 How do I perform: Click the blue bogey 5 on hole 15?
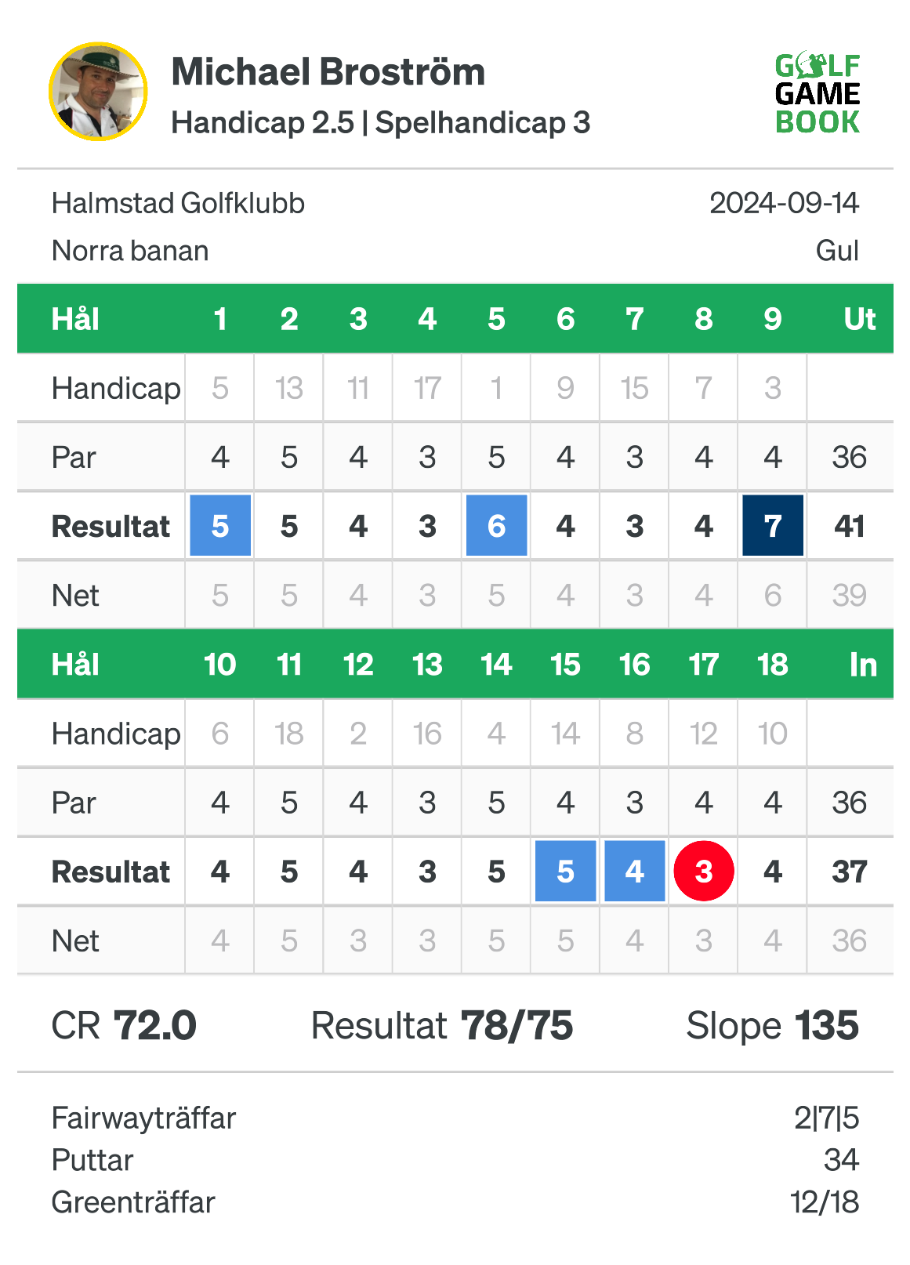tap(566, 871)
